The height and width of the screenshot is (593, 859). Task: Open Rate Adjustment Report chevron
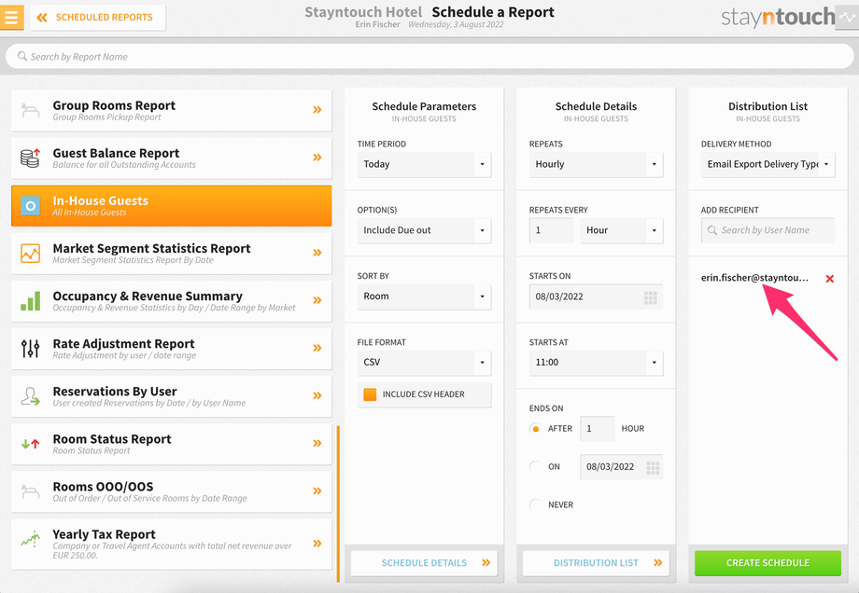click(x=317, y=348)
